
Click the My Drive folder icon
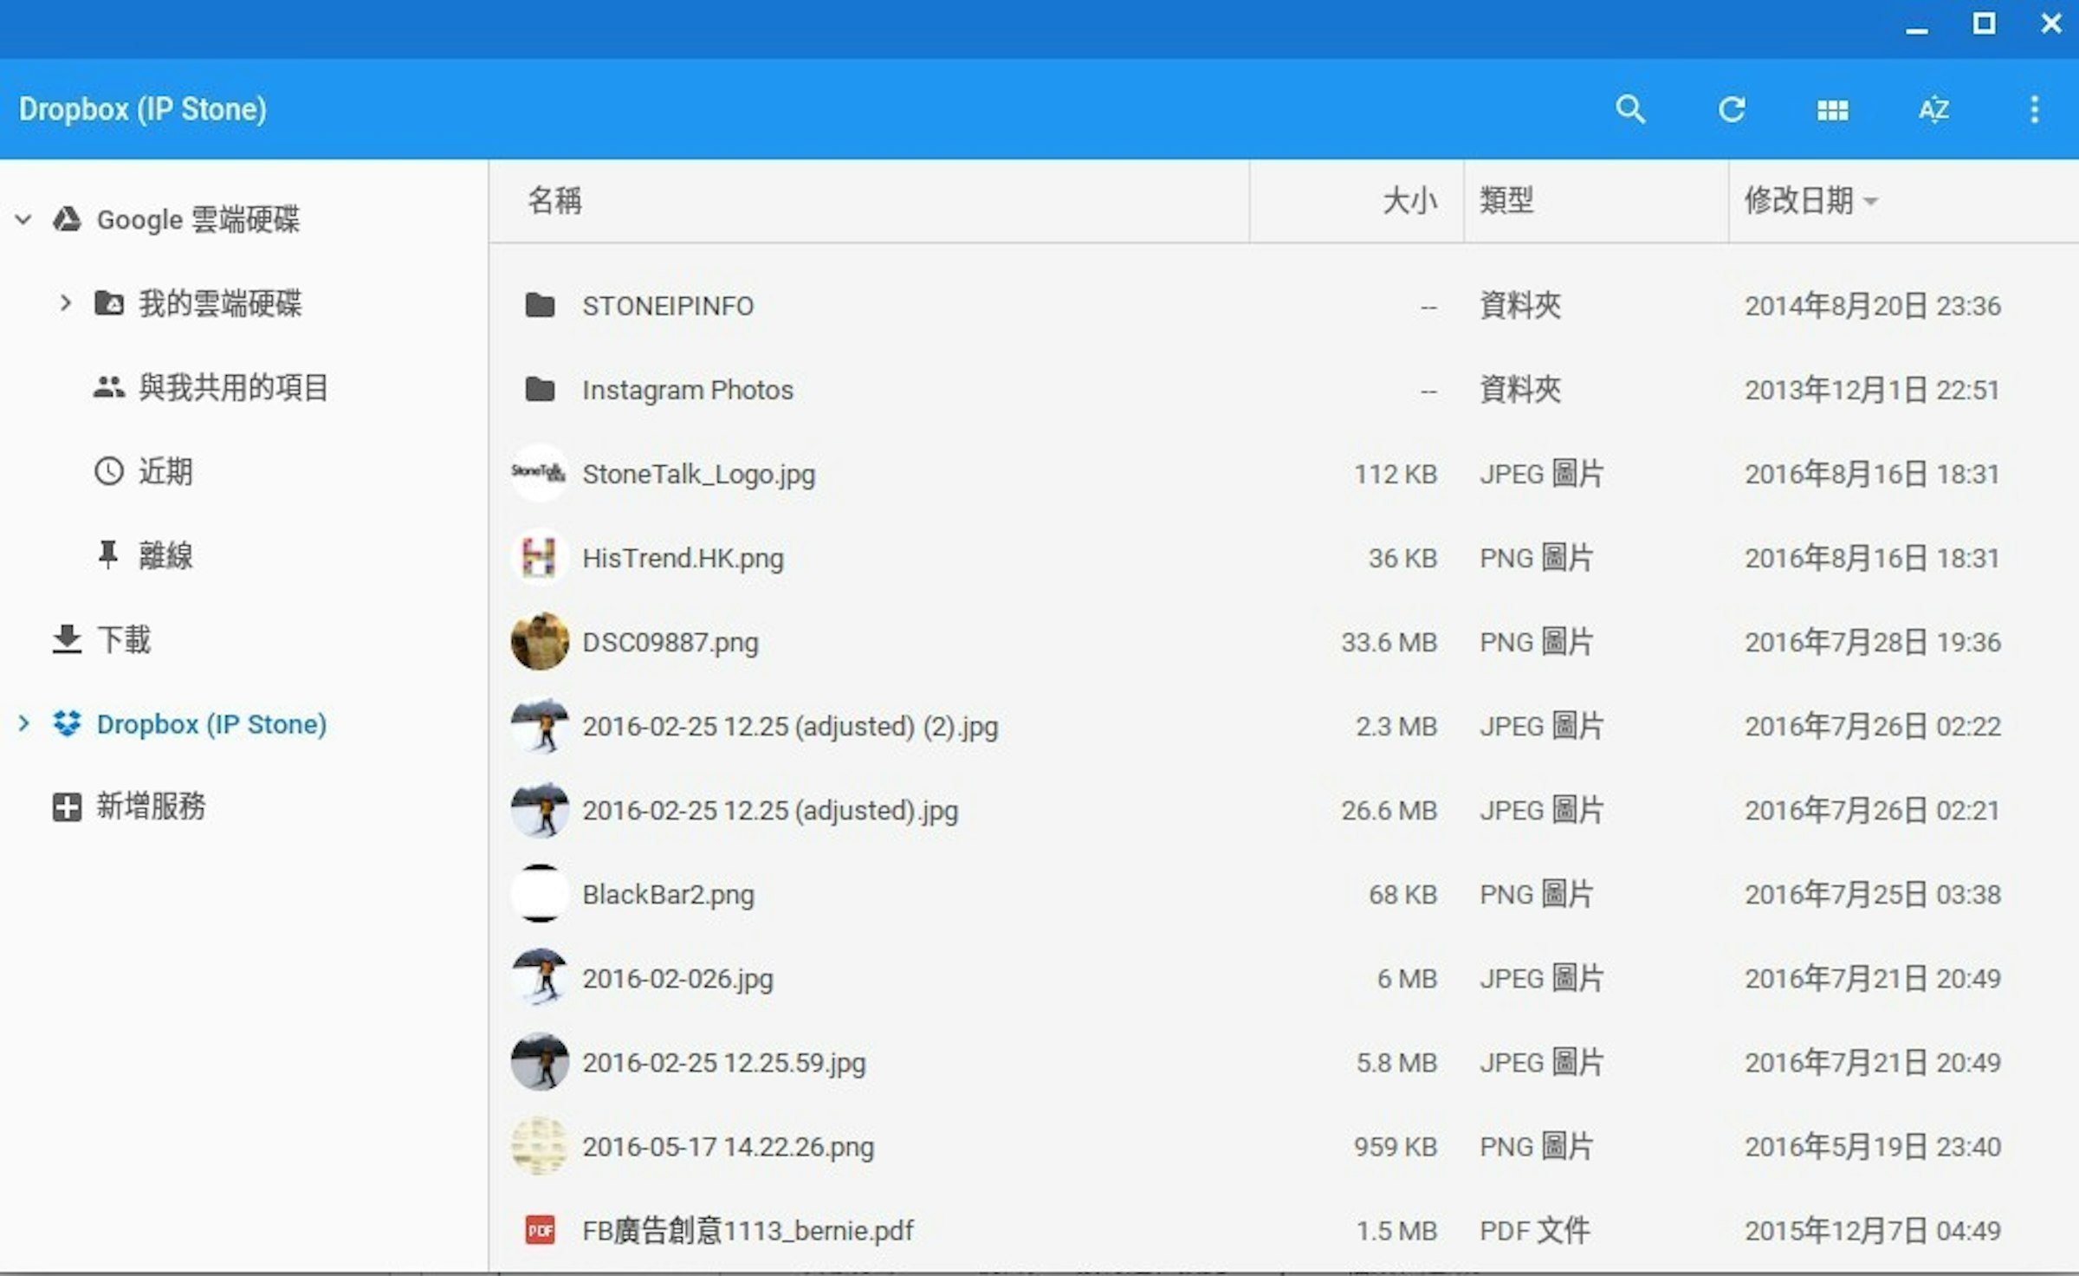[108, 303]
